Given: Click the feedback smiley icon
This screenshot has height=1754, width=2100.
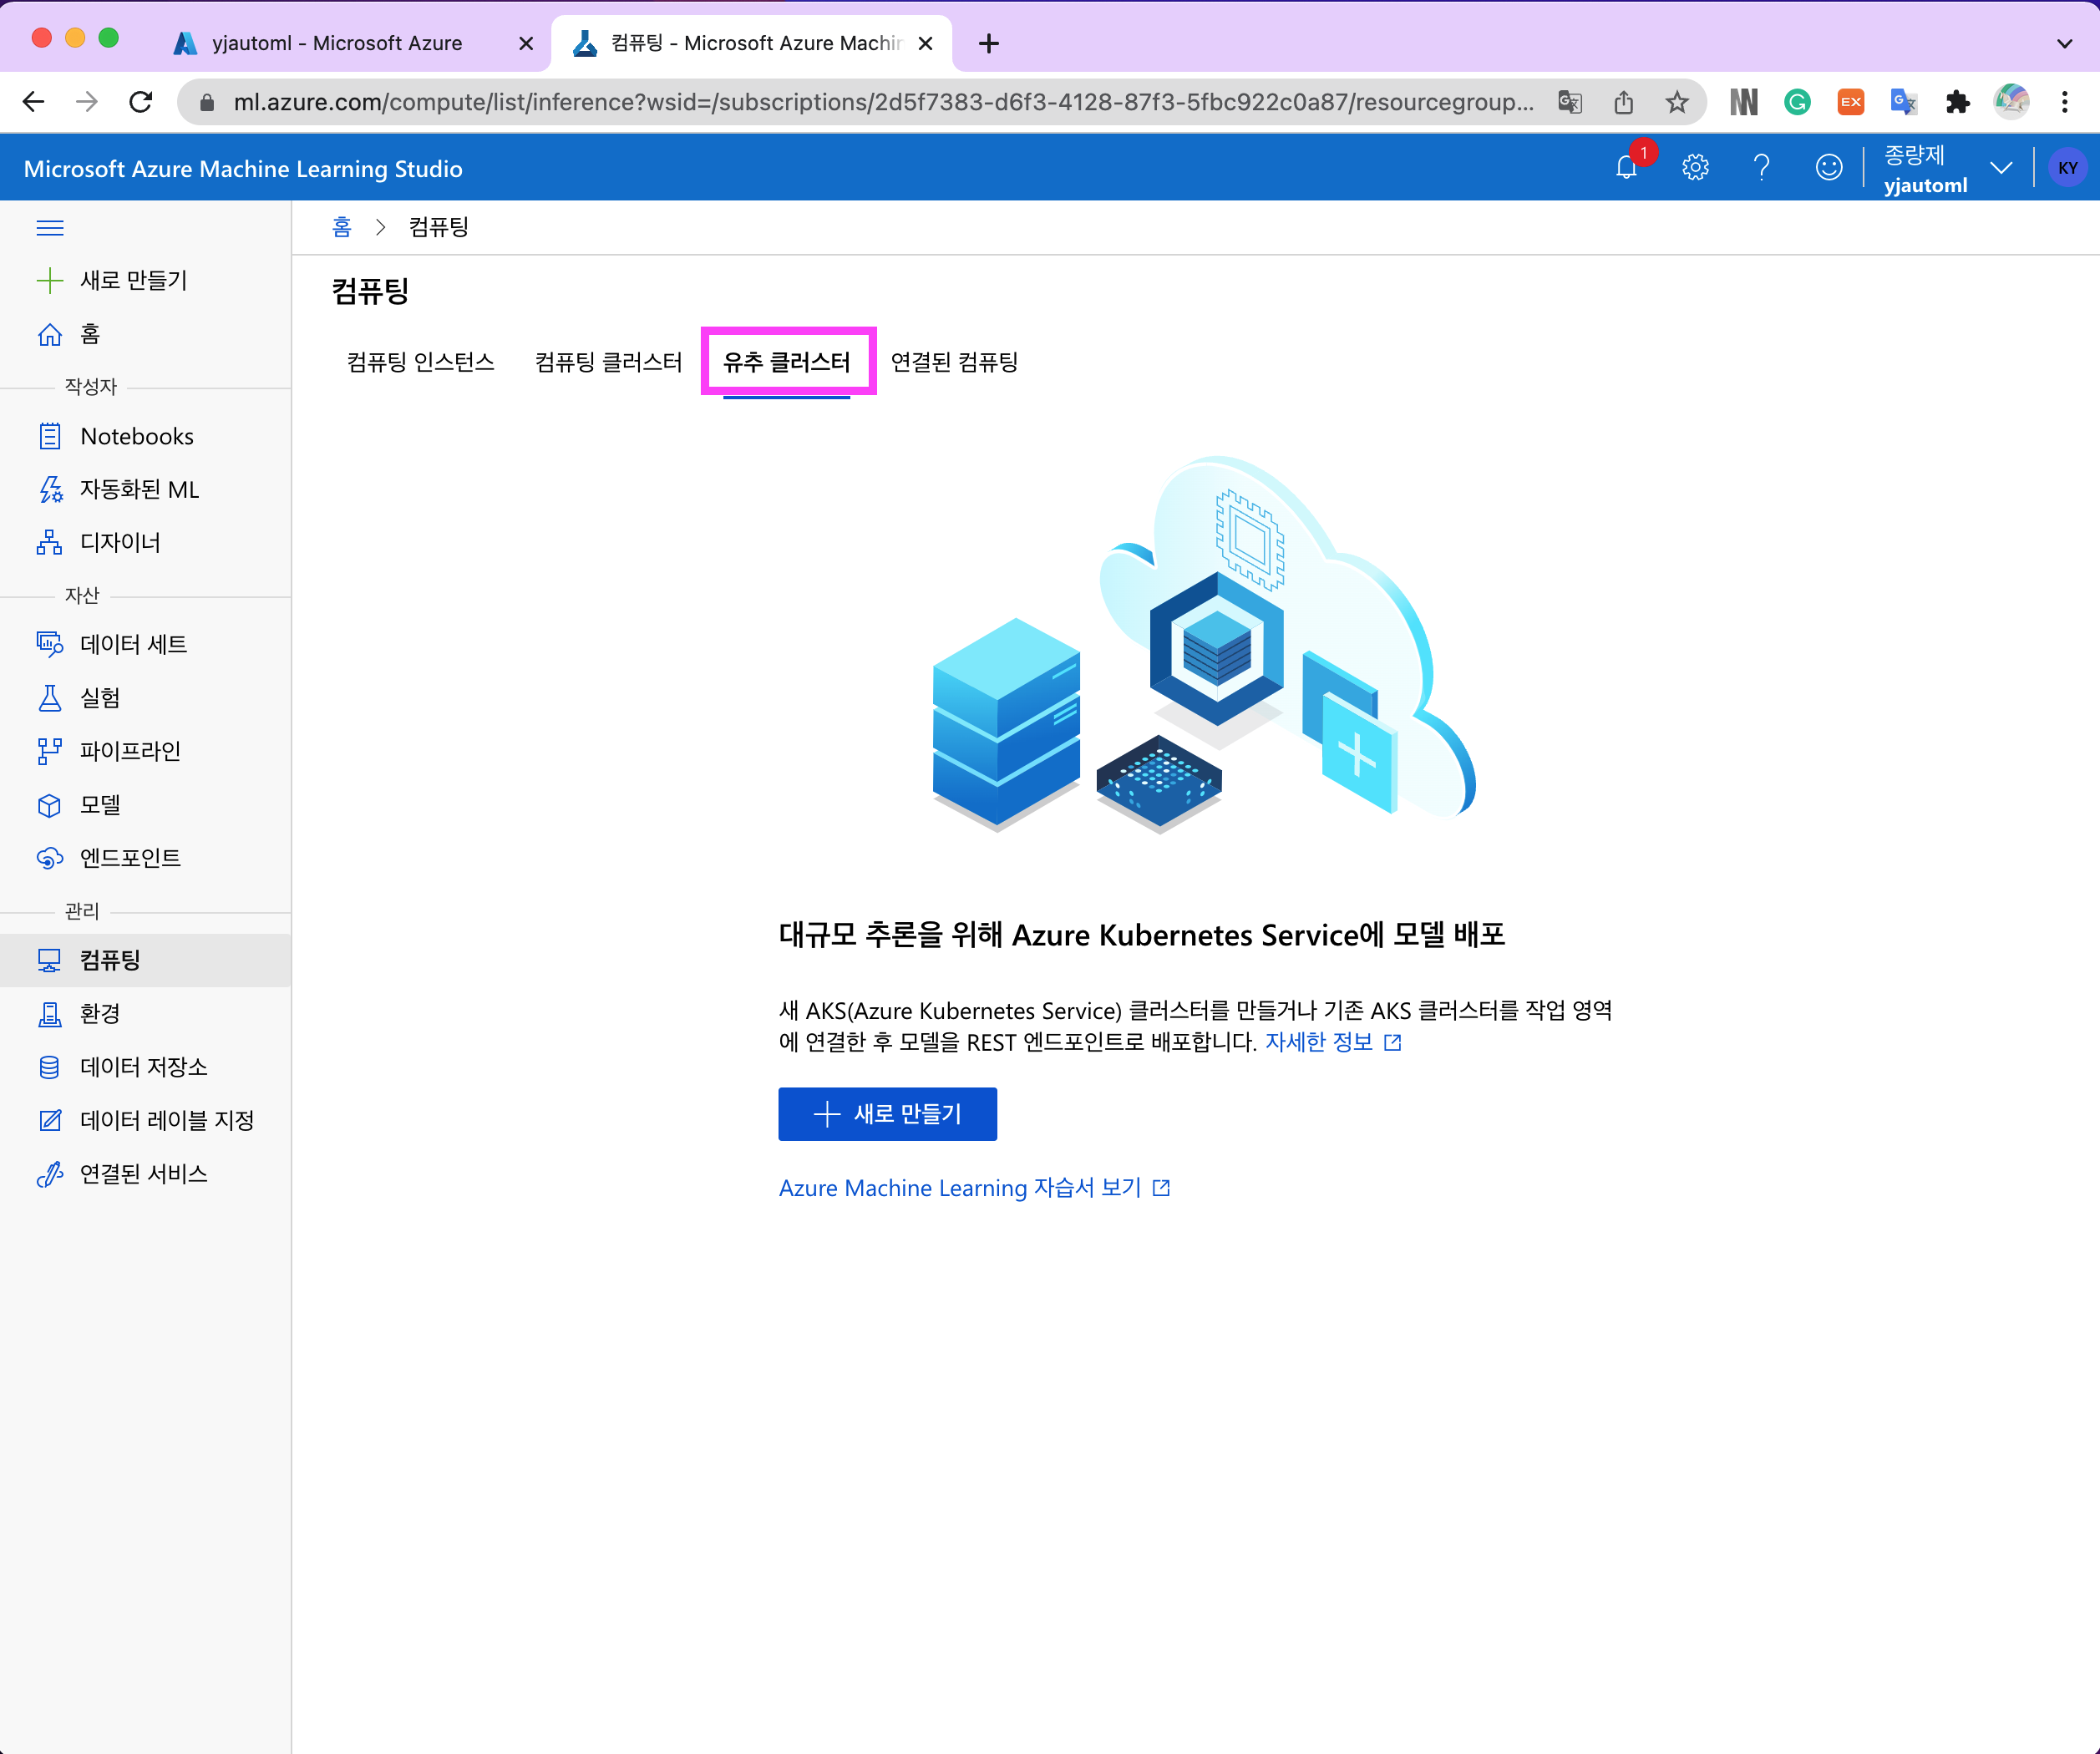Looking at the screenshot, I should 1829,167.
